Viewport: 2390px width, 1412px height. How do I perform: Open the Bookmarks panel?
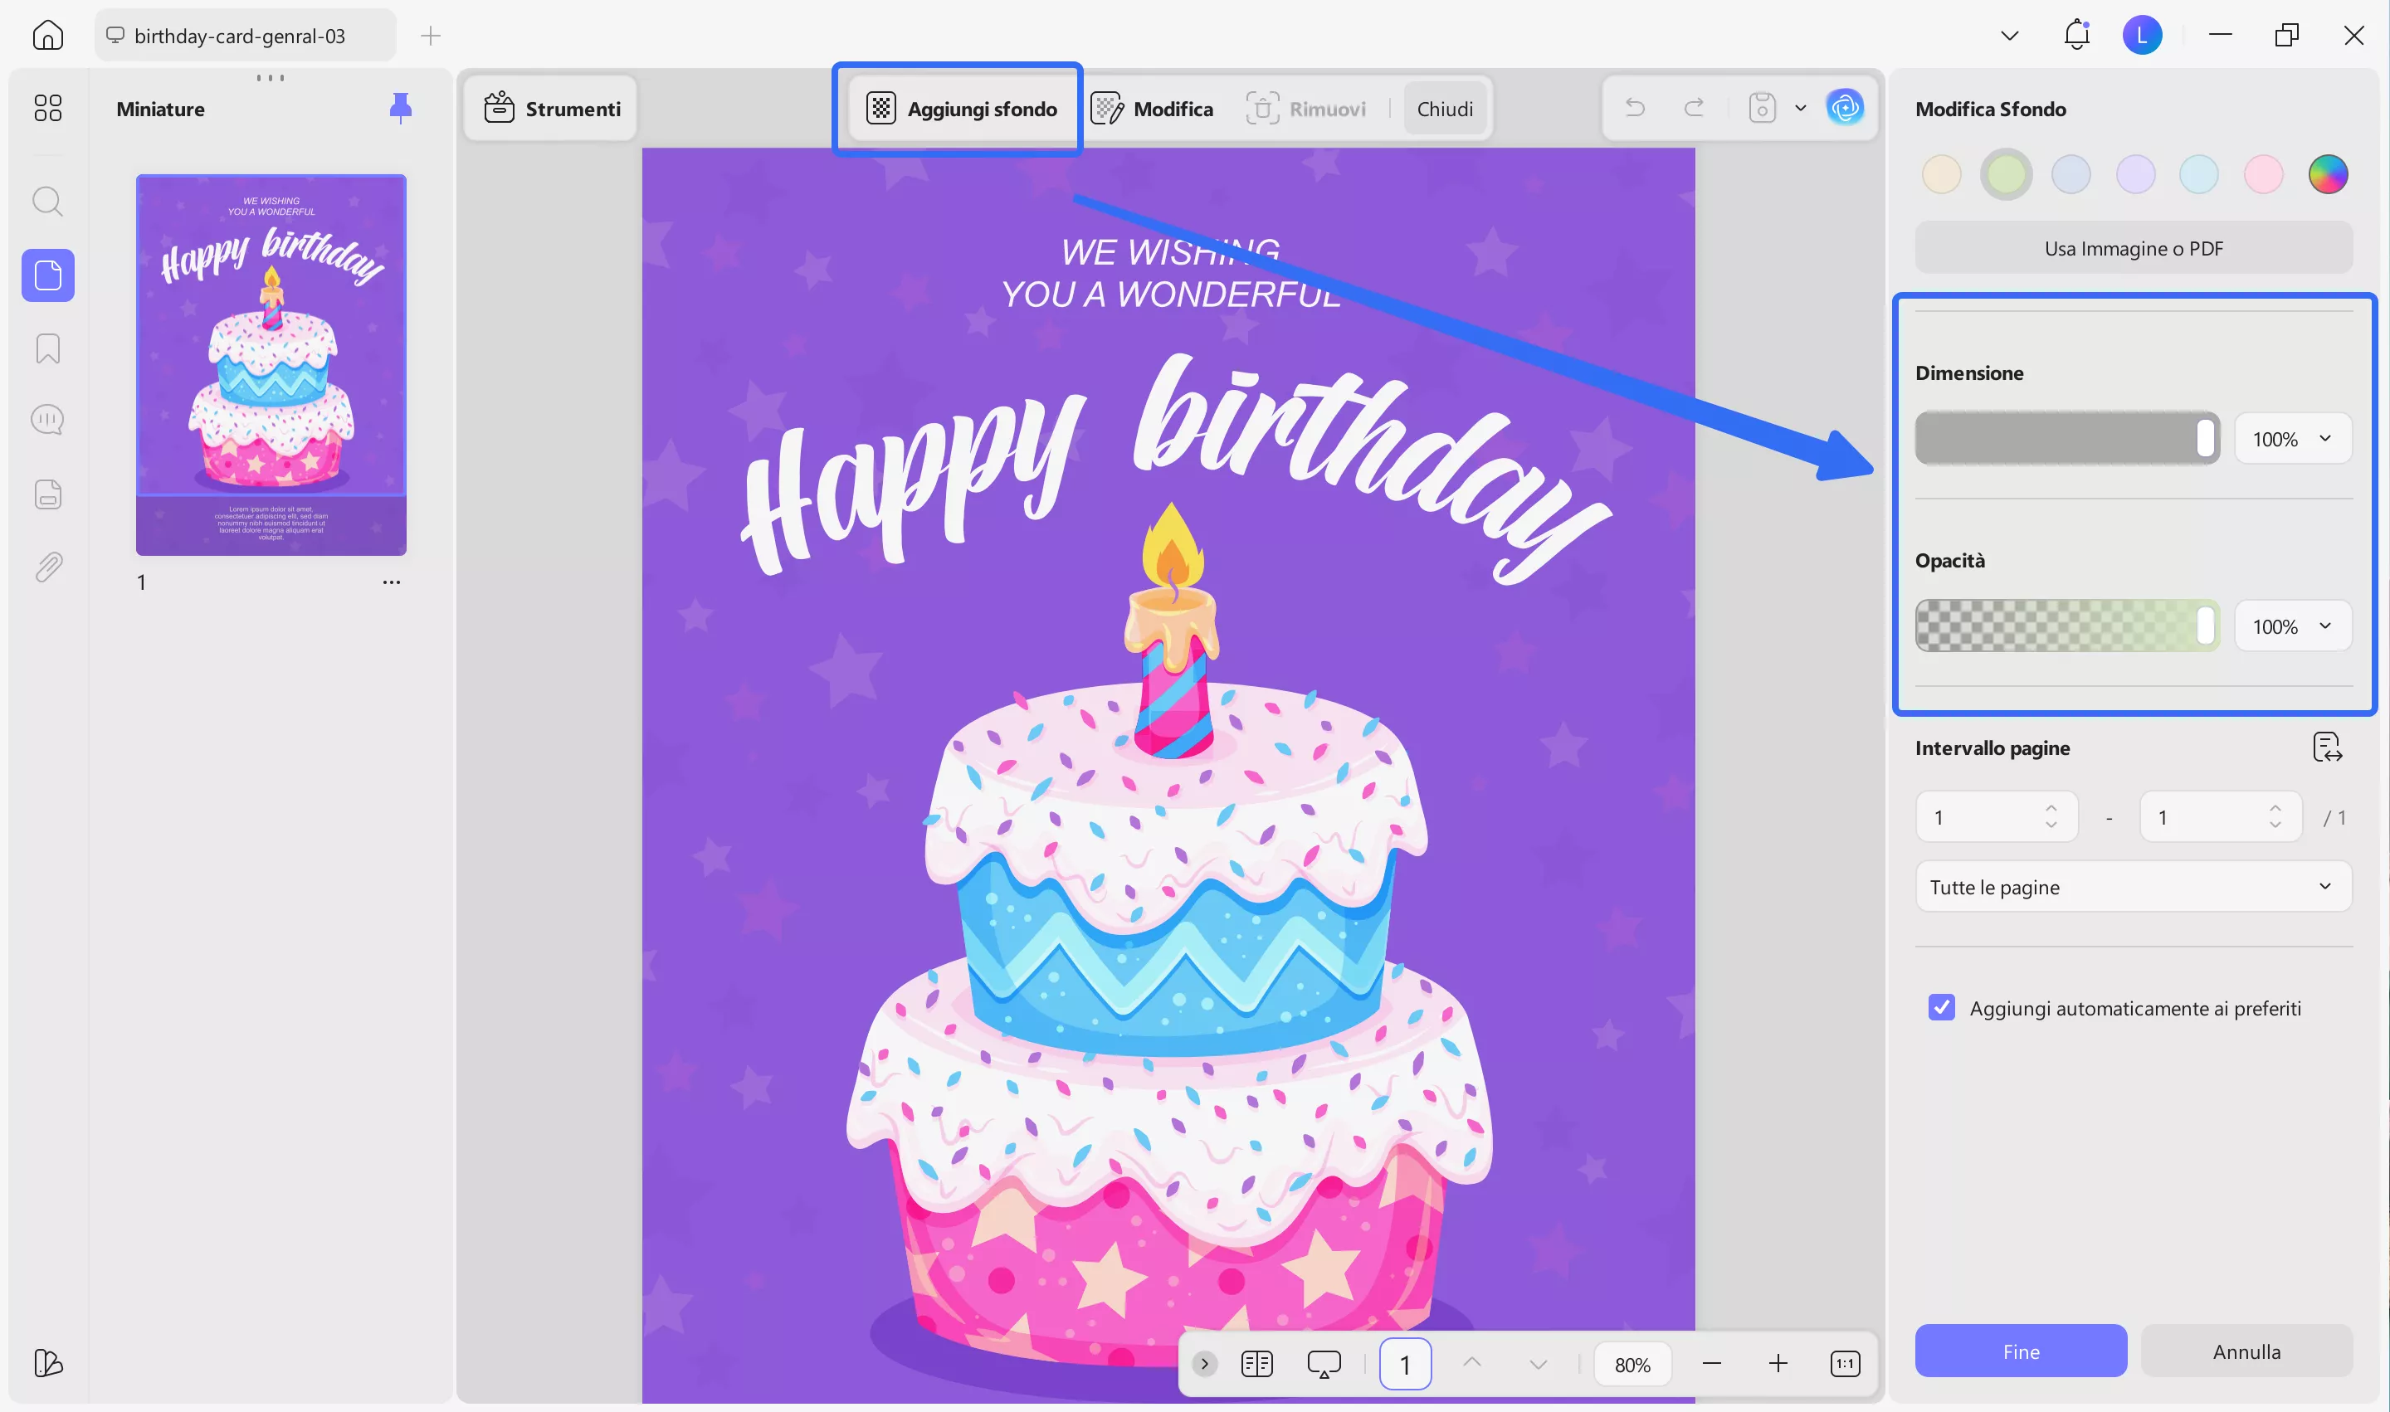tap(46, 349)
